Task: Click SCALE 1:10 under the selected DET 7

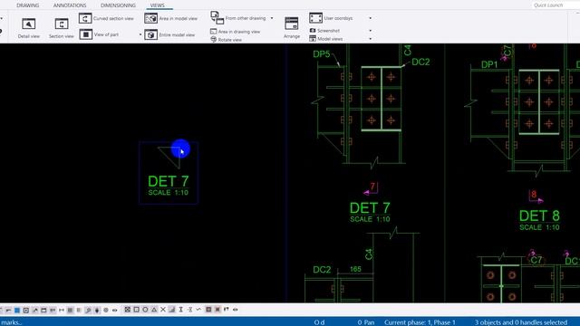Action: pos(169,193)
